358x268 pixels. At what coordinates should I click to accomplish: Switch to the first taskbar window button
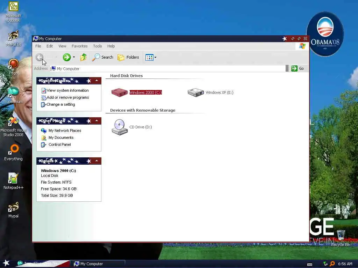[x=43, y=264]
